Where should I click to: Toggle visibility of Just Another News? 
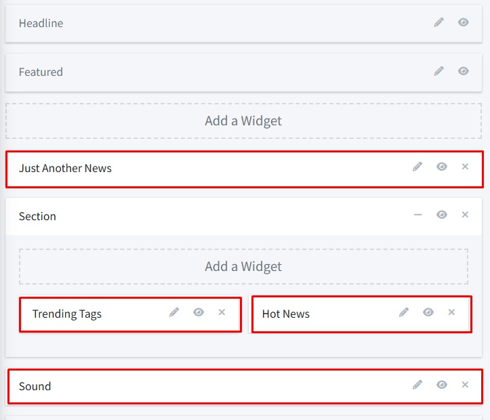tap(442, 167)
